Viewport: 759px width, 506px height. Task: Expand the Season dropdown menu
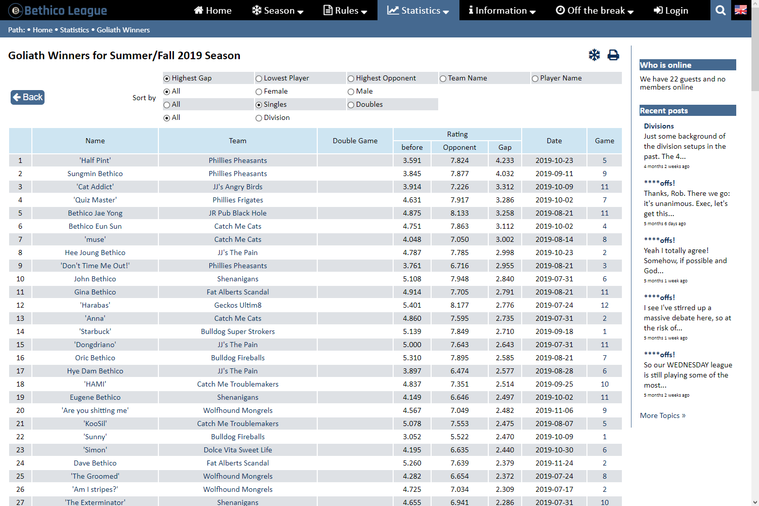click(278, 10)
